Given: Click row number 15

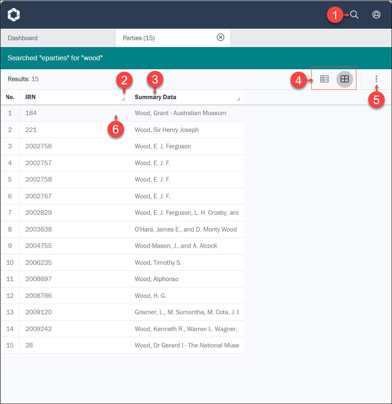Looking at the screenshot, I should (10, 345).
